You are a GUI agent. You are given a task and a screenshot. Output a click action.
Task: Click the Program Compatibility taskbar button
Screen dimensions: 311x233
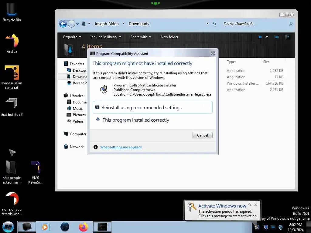102,227
